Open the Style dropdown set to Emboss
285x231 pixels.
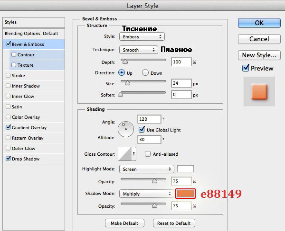click(142, 36)
